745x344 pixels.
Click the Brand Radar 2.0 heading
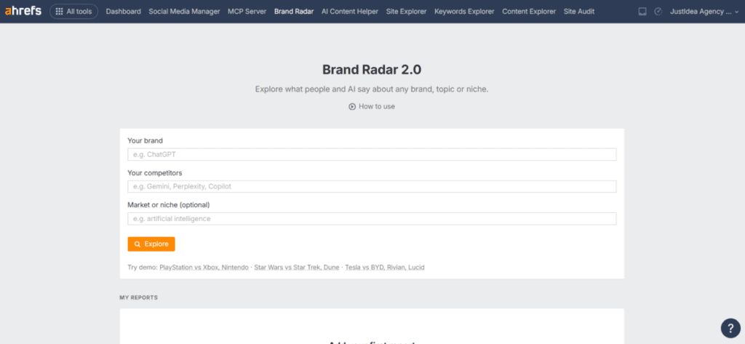coord(372,70)
